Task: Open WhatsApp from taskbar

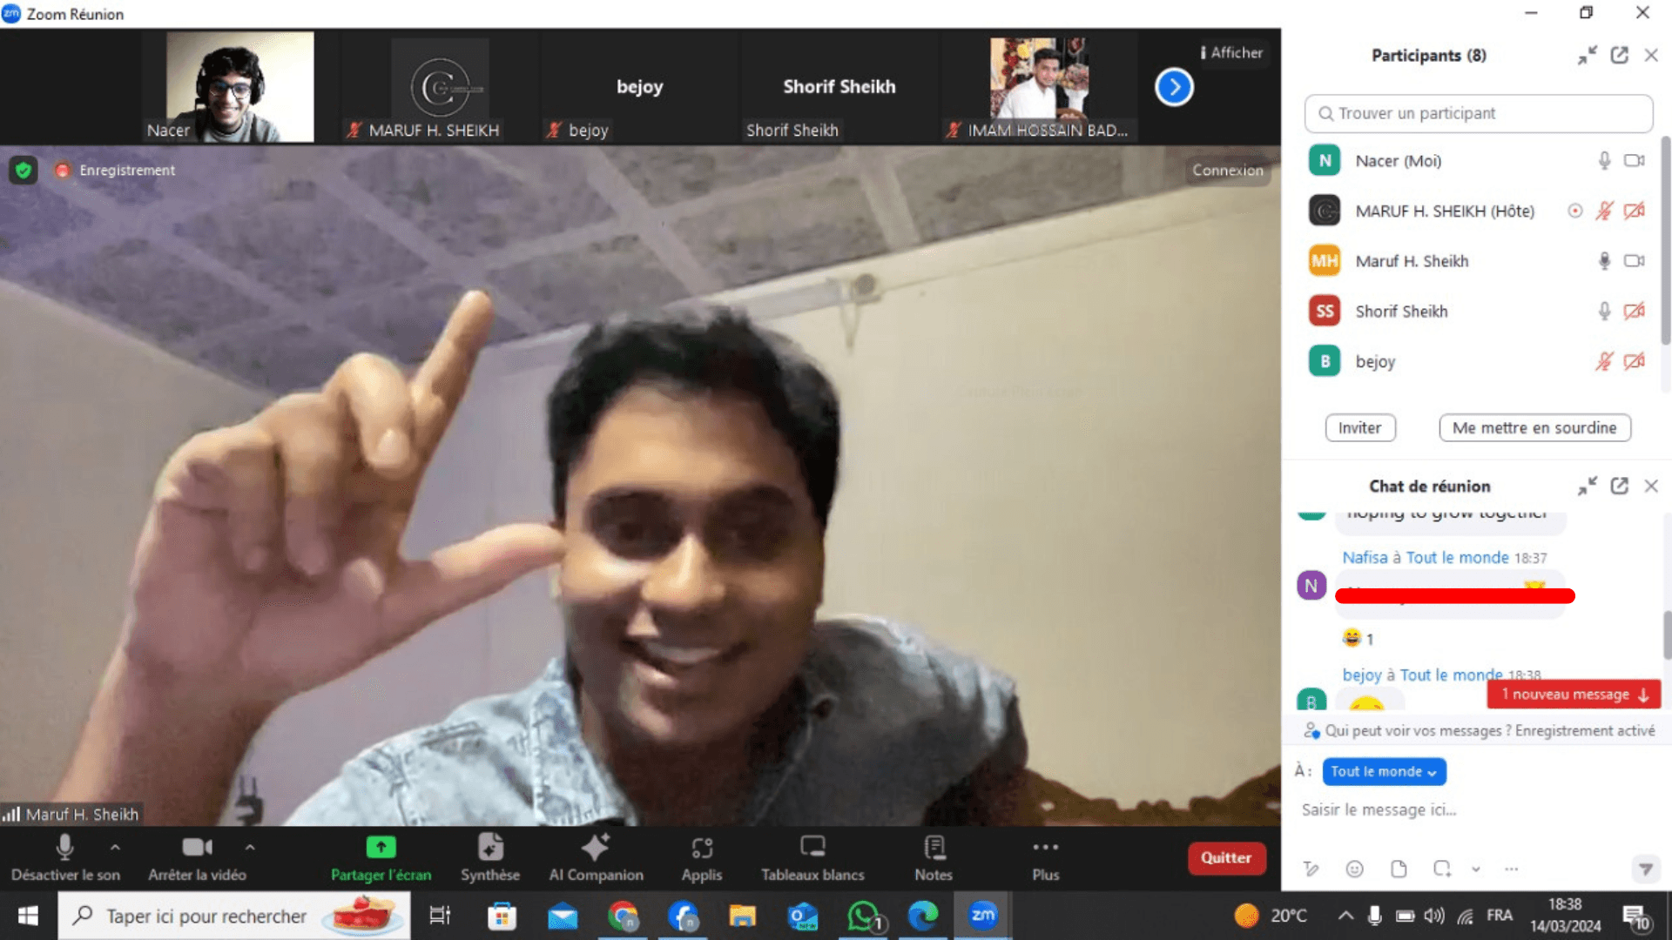Action: click(863, 916)
